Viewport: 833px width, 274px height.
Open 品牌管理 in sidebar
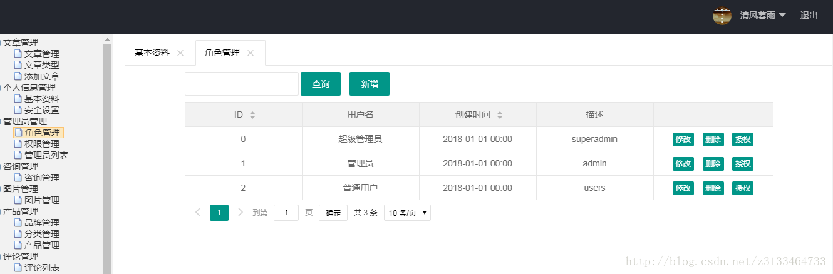point(42,223)
